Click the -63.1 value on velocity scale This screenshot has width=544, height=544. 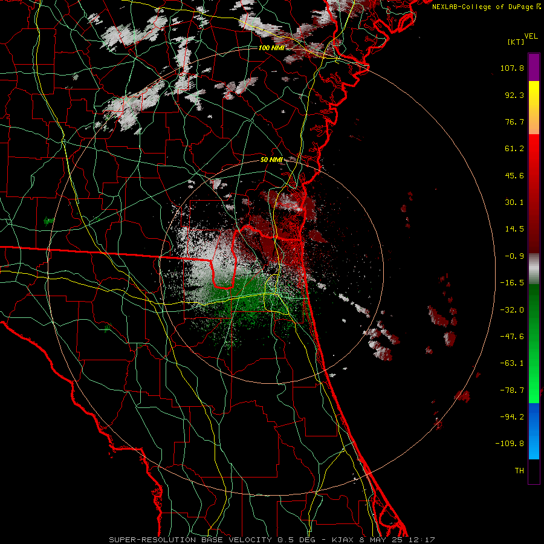tap(512, 363)
